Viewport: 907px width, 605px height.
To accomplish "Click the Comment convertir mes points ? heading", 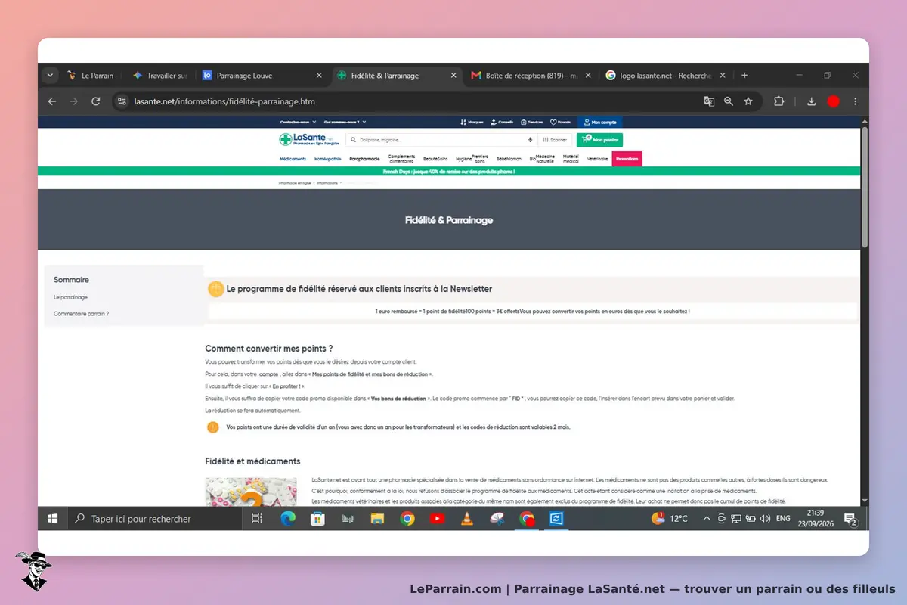I will [269, 349].
